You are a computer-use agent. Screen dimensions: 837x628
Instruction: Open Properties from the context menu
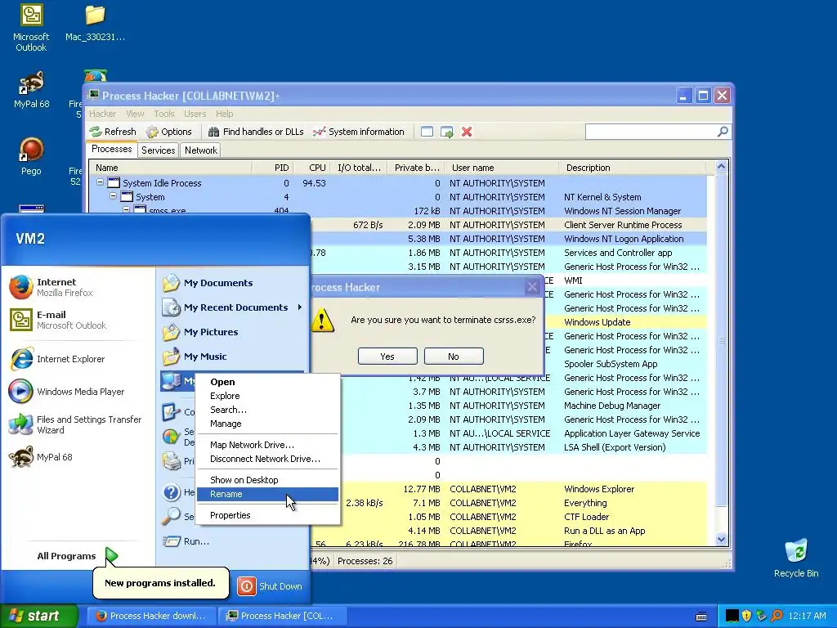coord(267,515)
